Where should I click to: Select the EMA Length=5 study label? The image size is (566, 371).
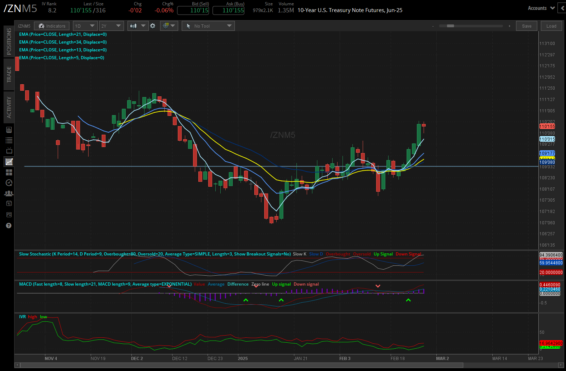coord(62,58)
